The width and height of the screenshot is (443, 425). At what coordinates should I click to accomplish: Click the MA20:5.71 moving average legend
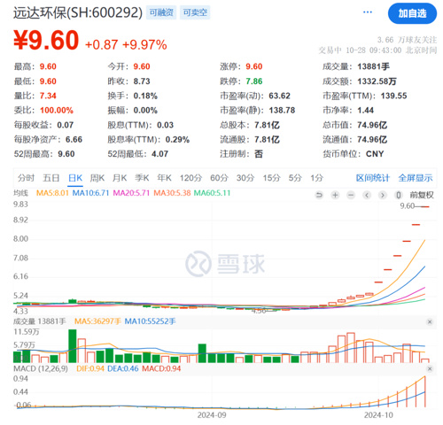point(131,193)
